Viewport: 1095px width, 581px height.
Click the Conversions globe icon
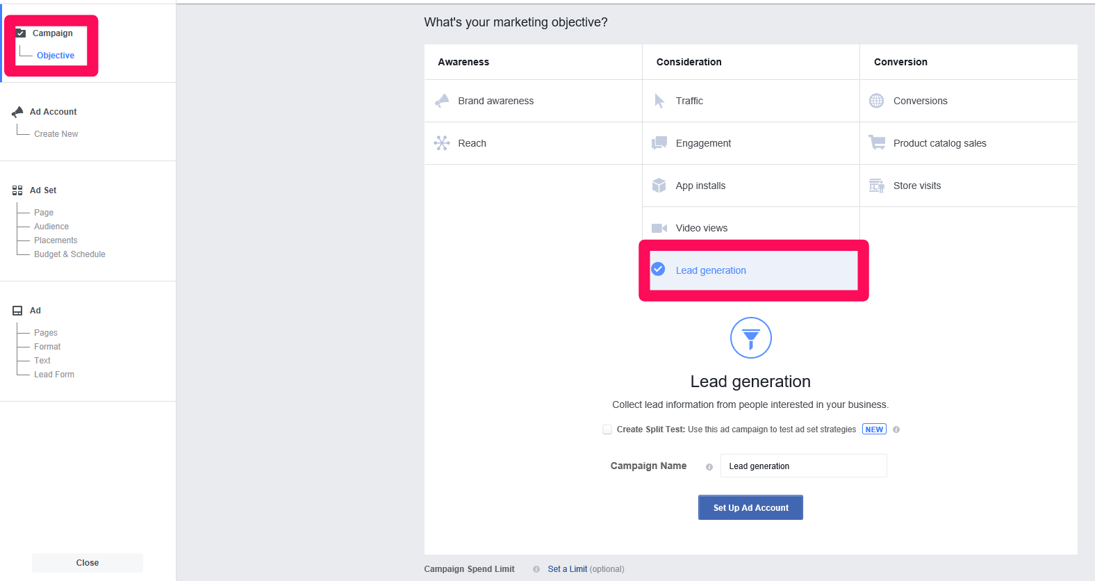(x=877, y=101)
